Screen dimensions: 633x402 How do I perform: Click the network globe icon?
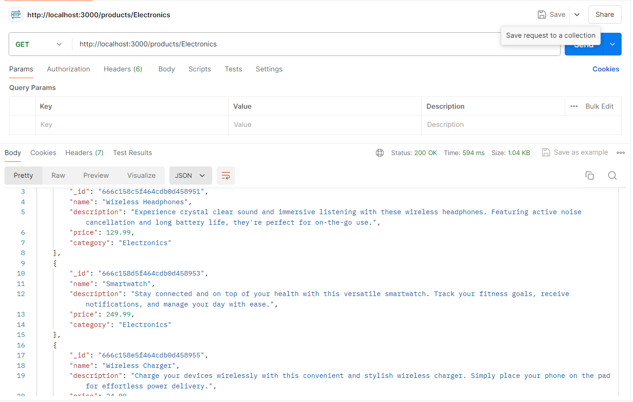click(380, 153)
